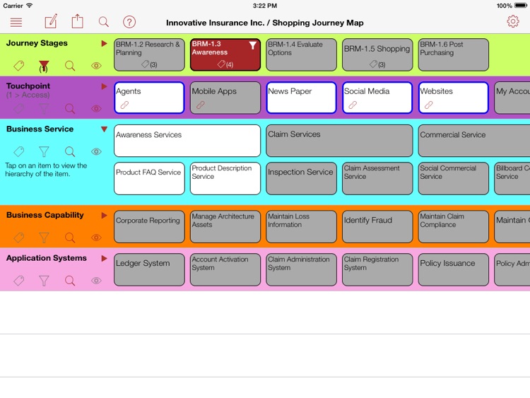The width and height of the screenshot is (530, 398).
Task: Tap the Inspection Service card
Action: (301, 179)
